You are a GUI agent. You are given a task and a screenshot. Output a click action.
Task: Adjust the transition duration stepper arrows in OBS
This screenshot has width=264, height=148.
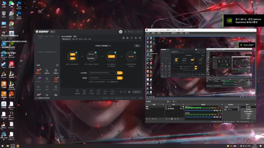pyautogui.click(x=238, y=110)
